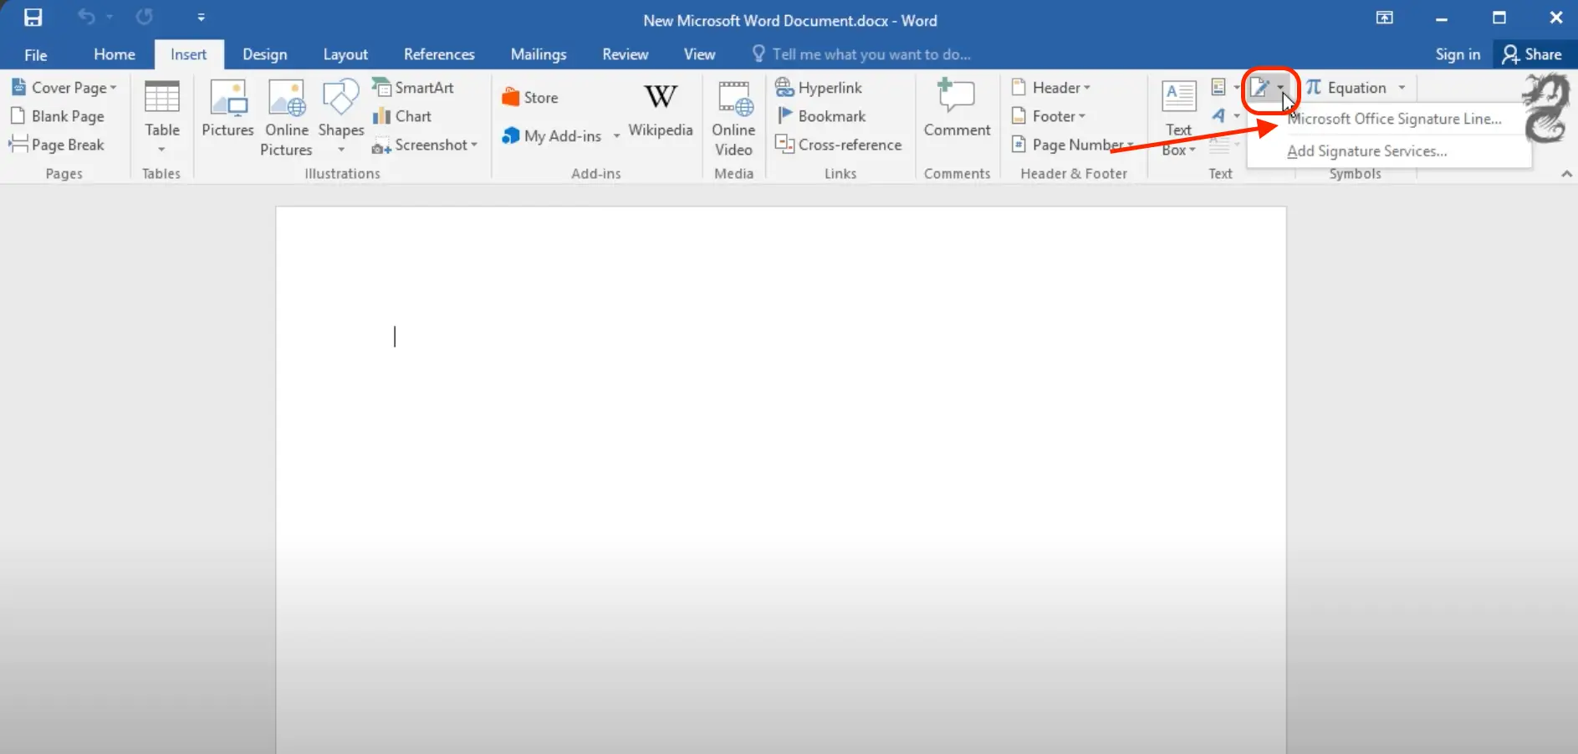Click the document title in title bar
Screen dimensions: 1578x754
790,21
